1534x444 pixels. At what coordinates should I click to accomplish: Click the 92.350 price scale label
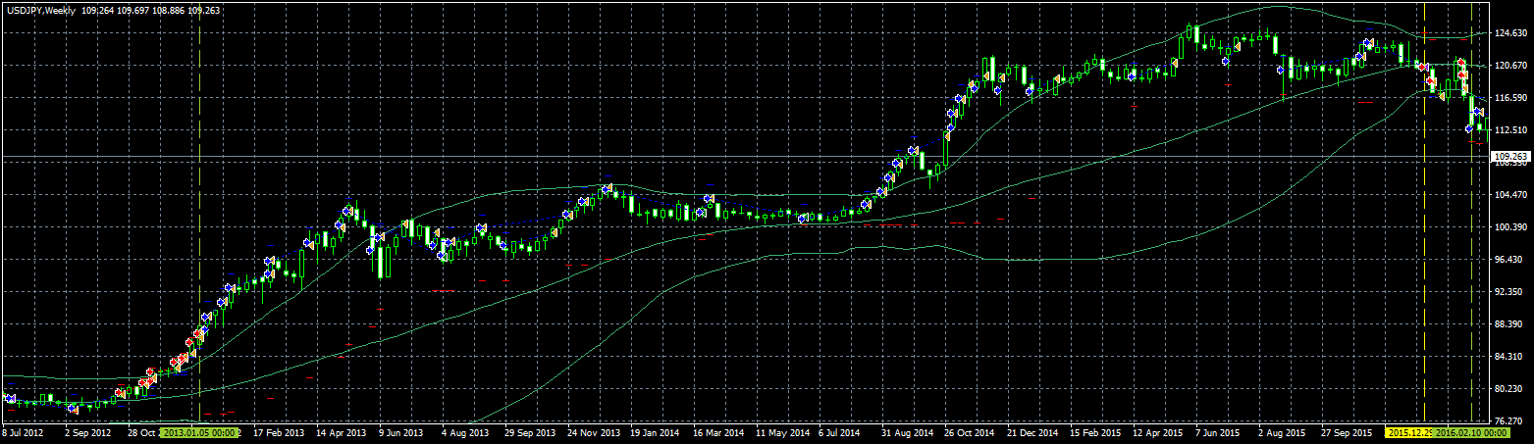point(1510,292)
